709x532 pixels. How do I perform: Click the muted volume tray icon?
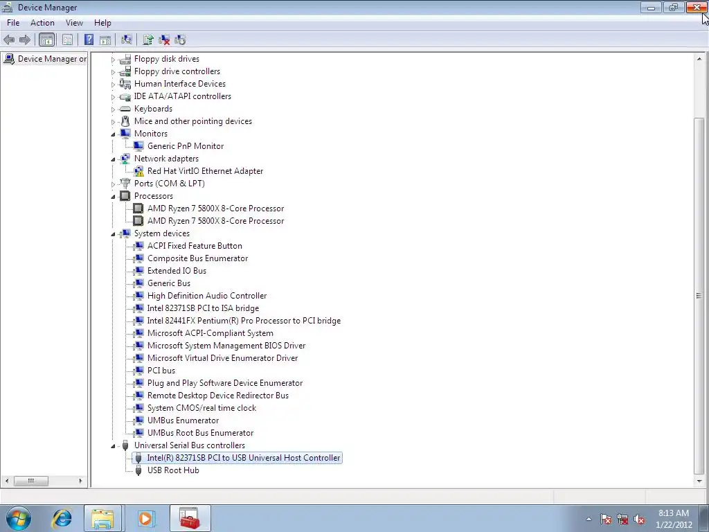tap(639, 520)
